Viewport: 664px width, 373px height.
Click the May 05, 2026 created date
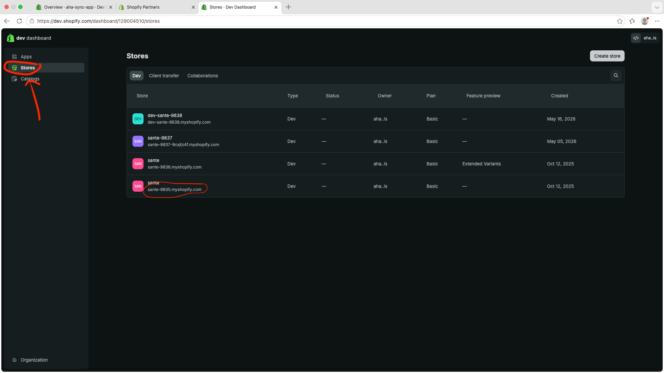561,141
